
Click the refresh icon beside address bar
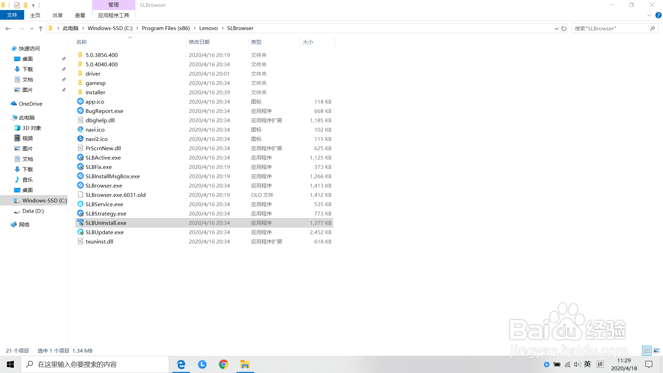click(564, 28)
